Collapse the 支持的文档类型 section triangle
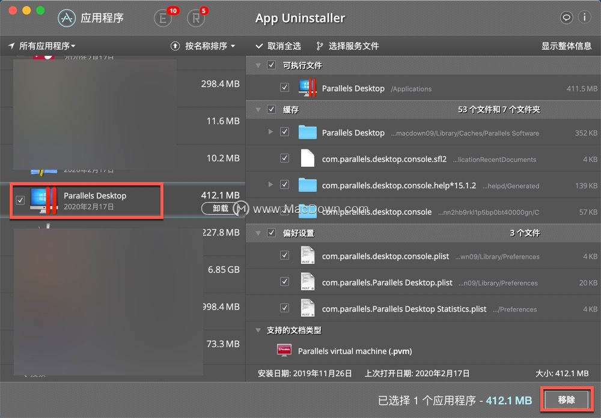This screenshot has height=418, width=601. (x=258, y=330)
